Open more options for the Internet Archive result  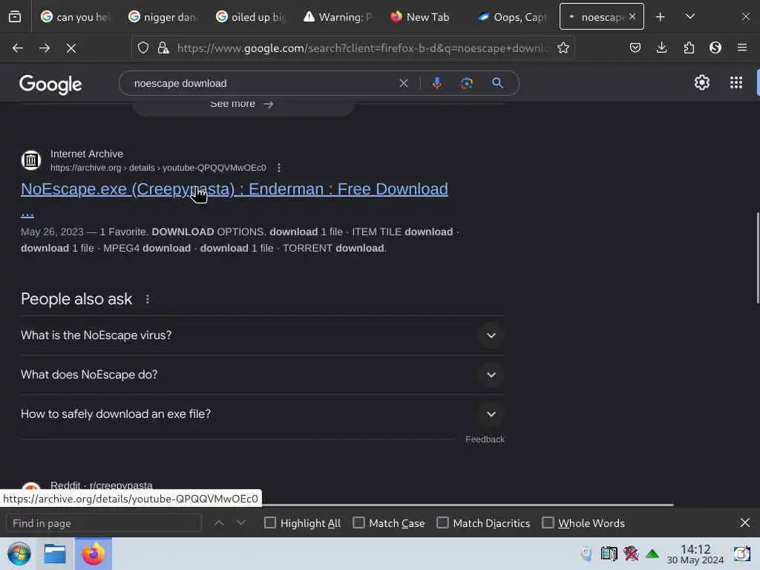(x=279, y=168)
